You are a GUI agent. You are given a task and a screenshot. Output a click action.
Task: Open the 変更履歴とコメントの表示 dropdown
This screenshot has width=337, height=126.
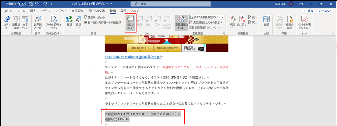click(206, 22)
